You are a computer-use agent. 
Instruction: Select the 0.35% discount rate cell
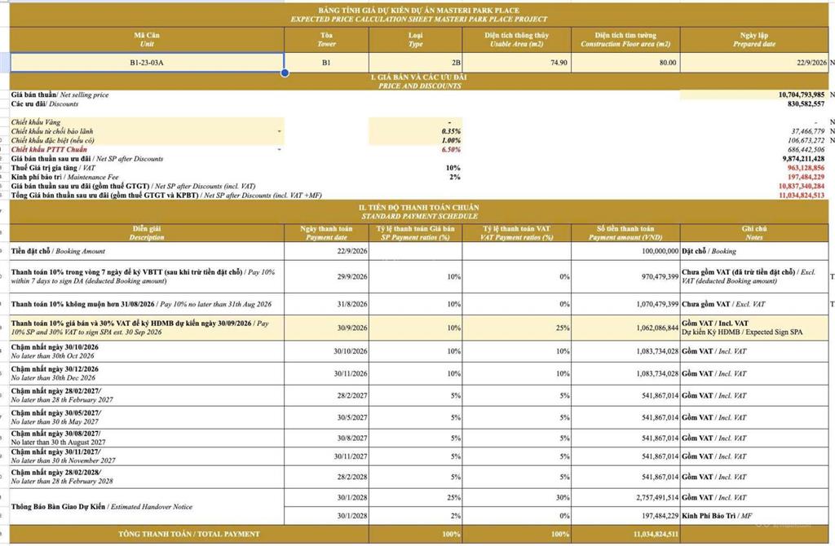pyautogui.click(x=415, y=131)
